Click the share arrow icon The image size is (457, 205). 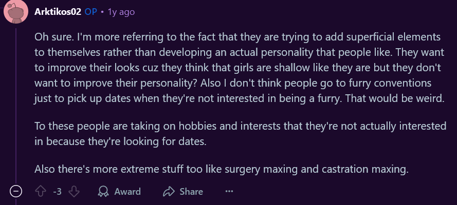169,192
